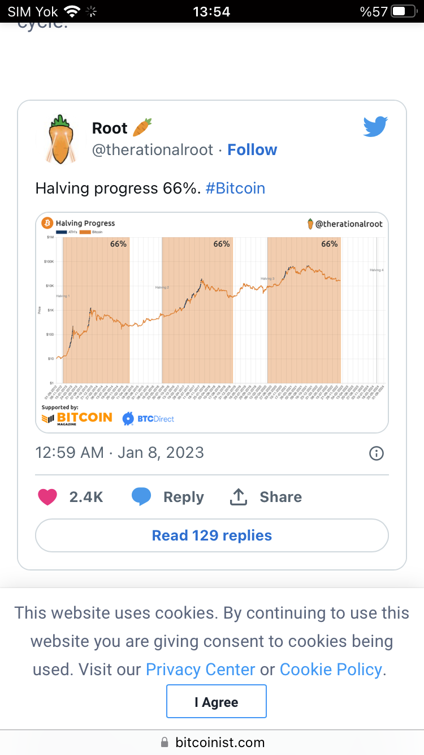This screenshot has width=424, height=755.
Task: Click Read 129 replies button
Action: 212,535
